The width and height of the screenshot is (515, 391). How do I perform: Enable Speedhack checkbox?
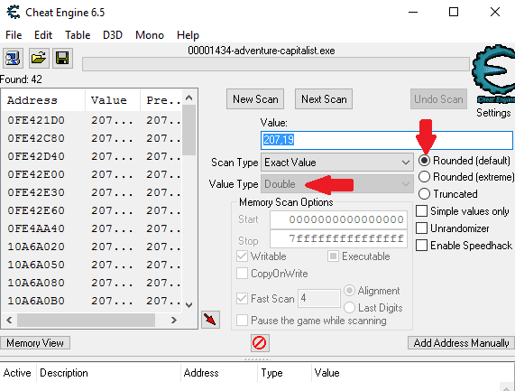coord(422,246)
